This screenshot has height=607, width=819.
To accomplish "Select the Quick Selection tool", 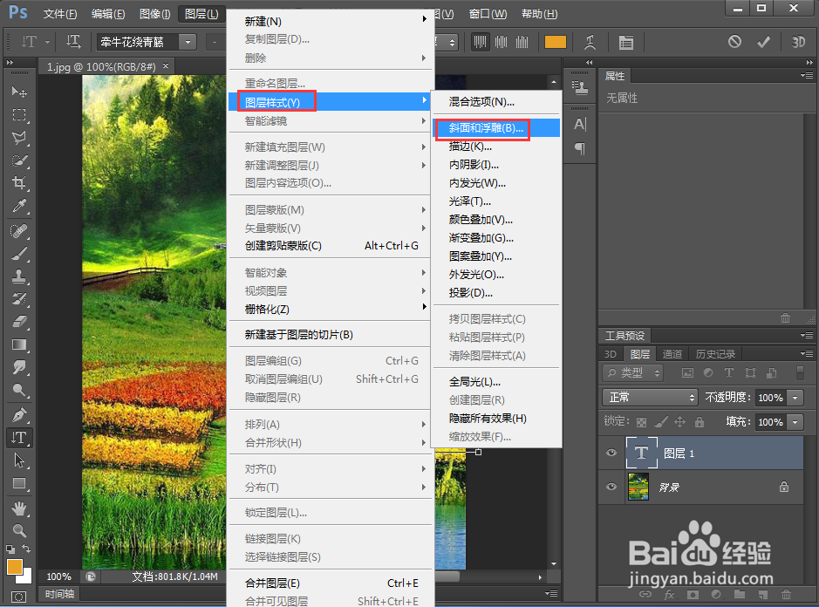I will tap(19, 160).
